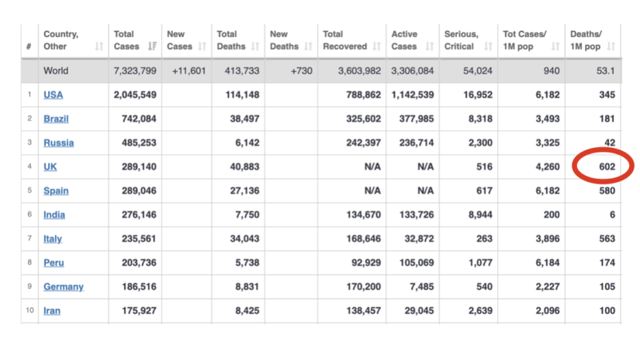Select India total recovered 134,670
Image resolution: width=640 pixels, height=337 pixels.
point(364,215)
